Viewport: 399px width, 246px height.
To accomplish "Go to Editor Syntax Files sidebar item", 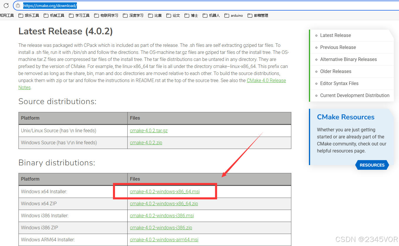I will pyautogui.click(x=339, y=83).
